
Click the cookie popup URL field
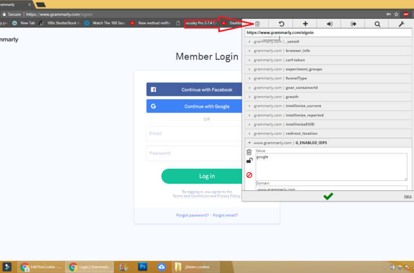(x=328, y=33)
